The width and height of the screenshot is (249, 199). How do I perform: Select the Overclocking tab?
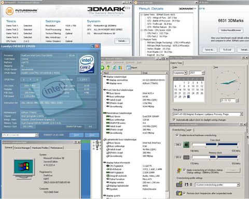coord(178,130)
